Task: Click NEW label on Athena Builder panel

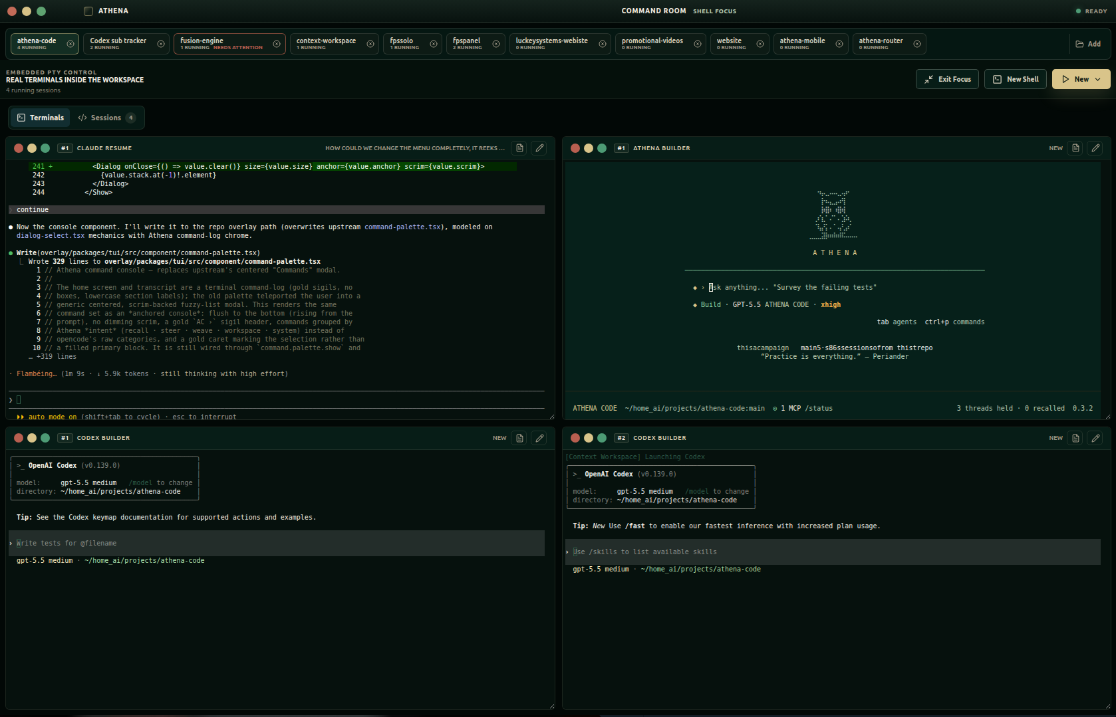Action: point(1056,148)
